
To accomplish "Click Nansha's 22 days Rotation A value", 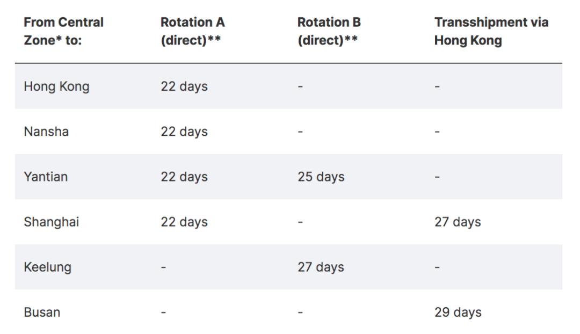I will click(184, 132).
